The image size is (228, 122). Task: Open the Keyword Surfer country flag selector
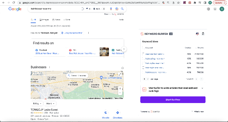pyautogui.click(x=197, y=34)
